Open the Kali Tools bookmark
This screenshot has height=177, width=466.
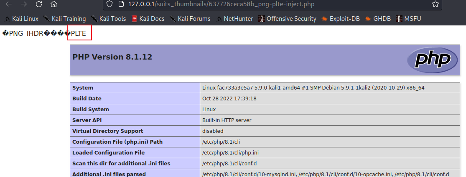pos(108,19)
